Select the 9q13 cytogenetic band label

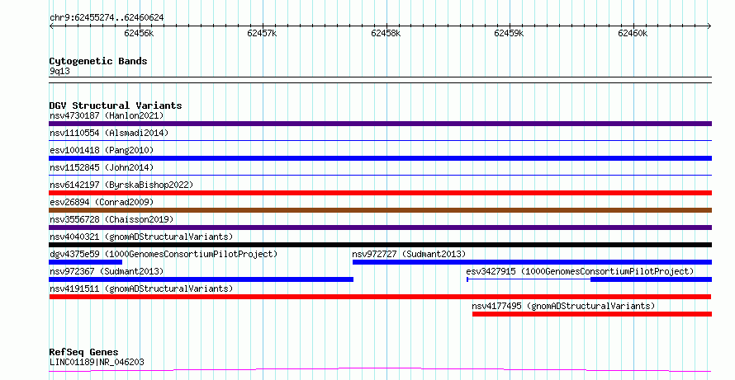click(x=59, y=72)
